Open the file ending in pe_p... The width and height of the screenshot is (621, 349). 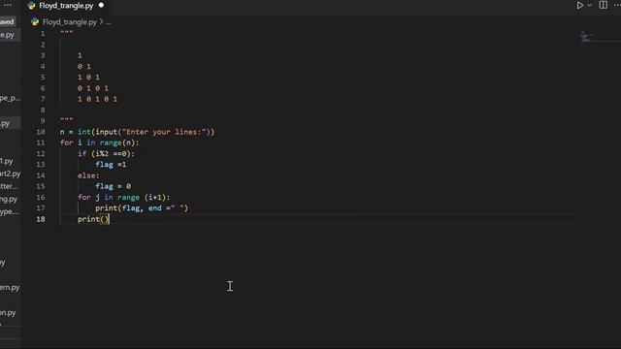11,98
